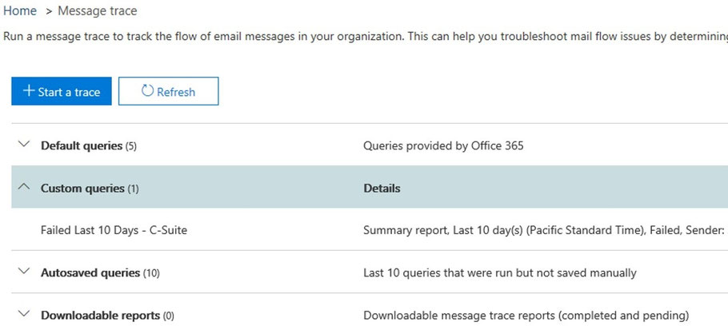
Task: Click the Queries provided by Office 365 description
Action: pos(443,145)
